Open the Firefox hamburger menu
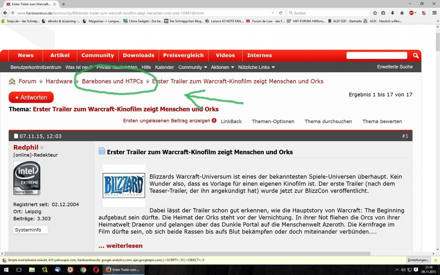 pyautogui.click(x=434, y=13)
